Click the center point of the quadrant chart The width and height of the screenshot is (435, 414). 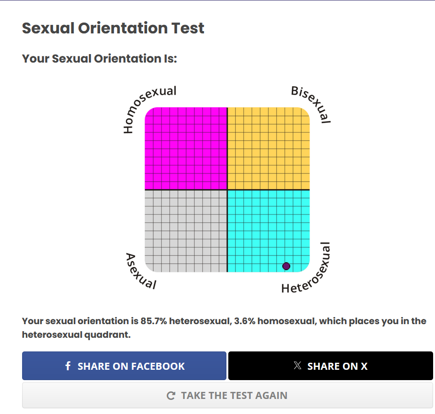point(227,190)
